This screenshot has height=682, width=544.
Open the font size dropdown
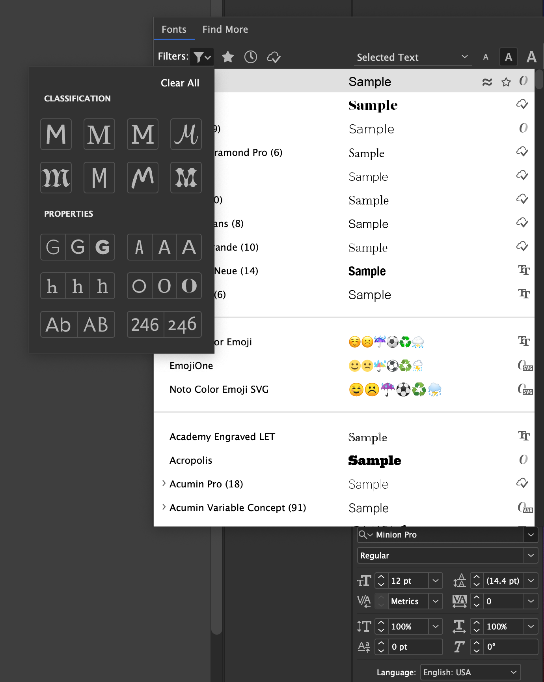click(x=436, y=581)
